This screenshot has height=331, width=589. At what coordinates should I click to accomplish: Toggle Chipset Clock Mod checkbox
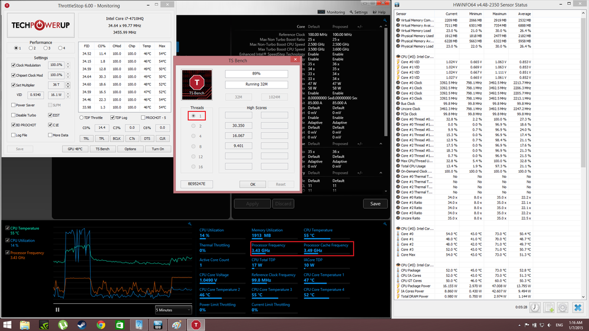coord(14,75)
